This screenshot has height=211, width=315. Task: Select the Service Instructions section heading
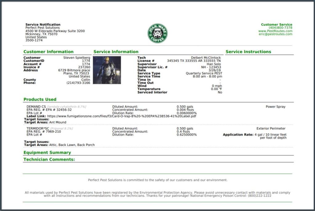coord(248,52)
